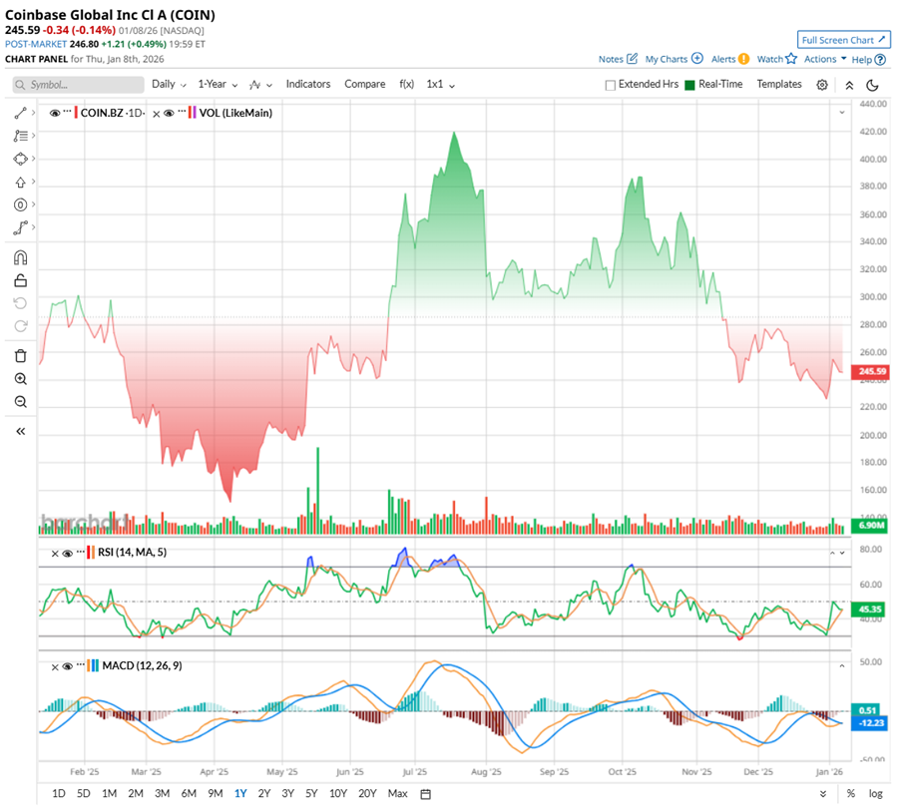This screenshot has height=809, width=900.
Task: Open the Actions dropdown
Action: tap(825, 59)
